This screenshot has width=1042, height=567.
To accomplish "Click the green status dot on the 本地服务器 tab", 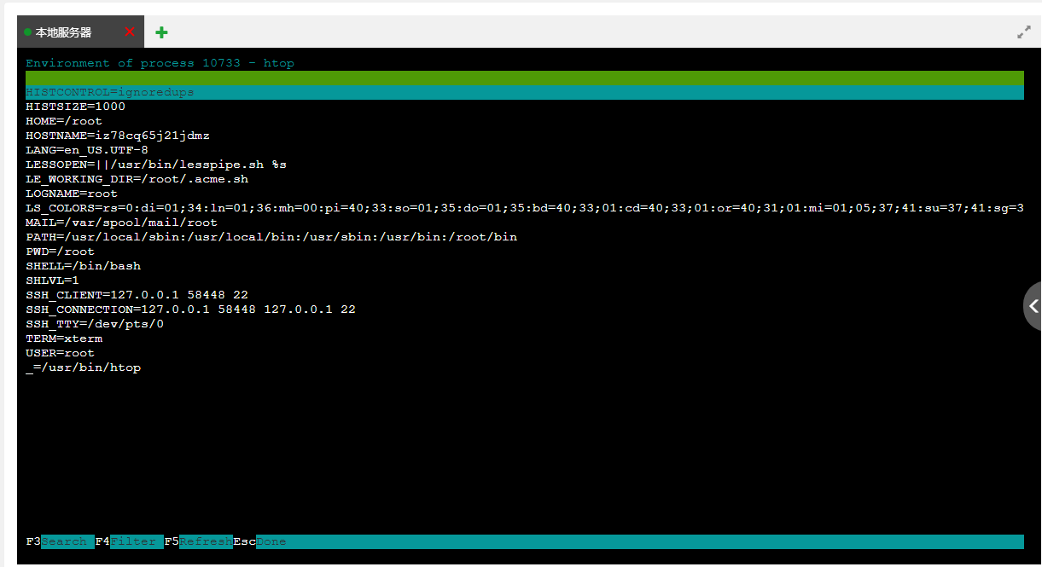I will [28, 32].
